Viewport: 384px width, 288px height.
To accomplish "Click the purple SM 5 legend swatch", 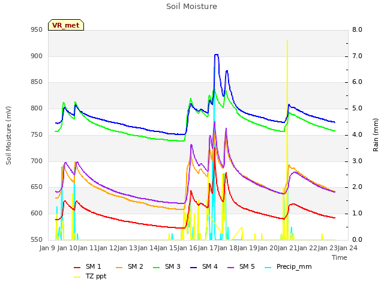I will coord(230,268).
